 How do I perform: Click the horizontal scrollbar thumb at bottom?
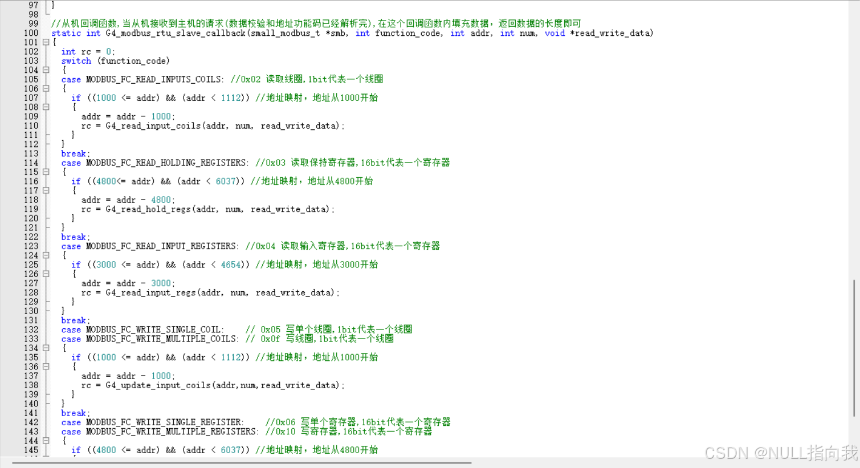pyautogui.click(x=242, y=463)
